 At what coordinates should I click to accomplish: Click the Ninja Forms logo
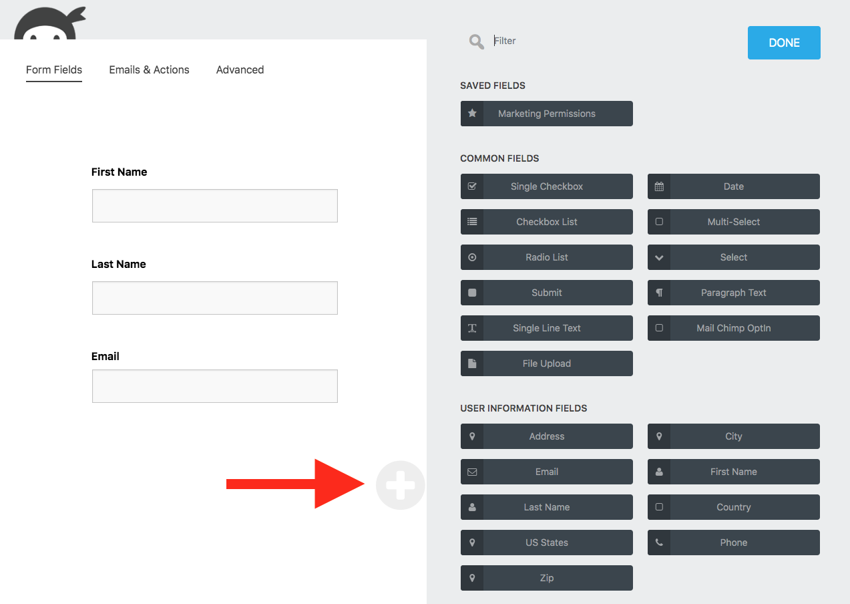49,23
